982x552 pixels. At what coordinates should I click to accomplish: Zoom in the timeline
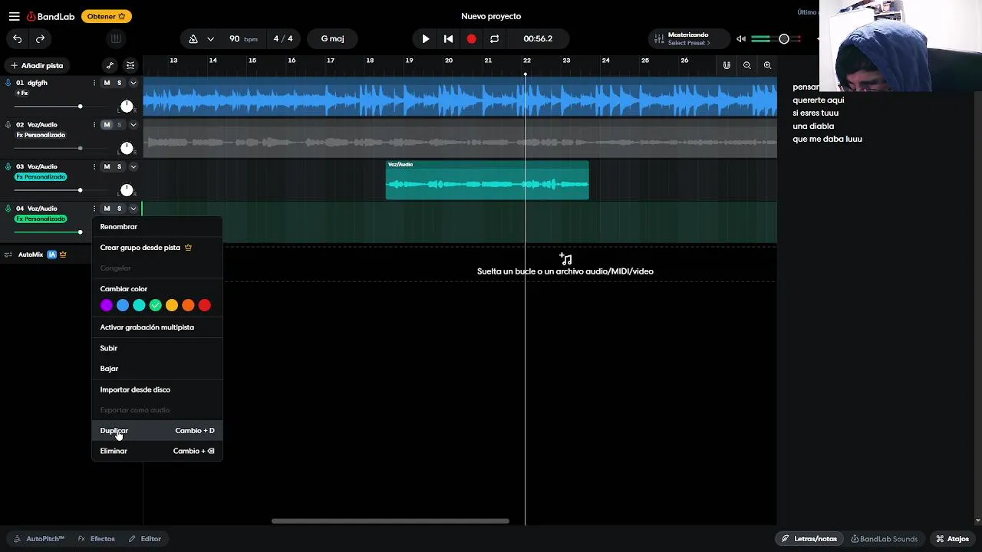click(767, 65)
